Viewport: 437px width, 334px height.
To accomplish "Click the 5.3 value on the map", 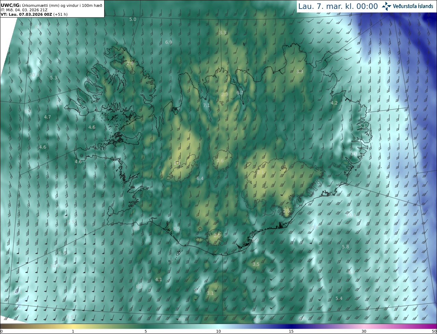I will pos(54,78).
